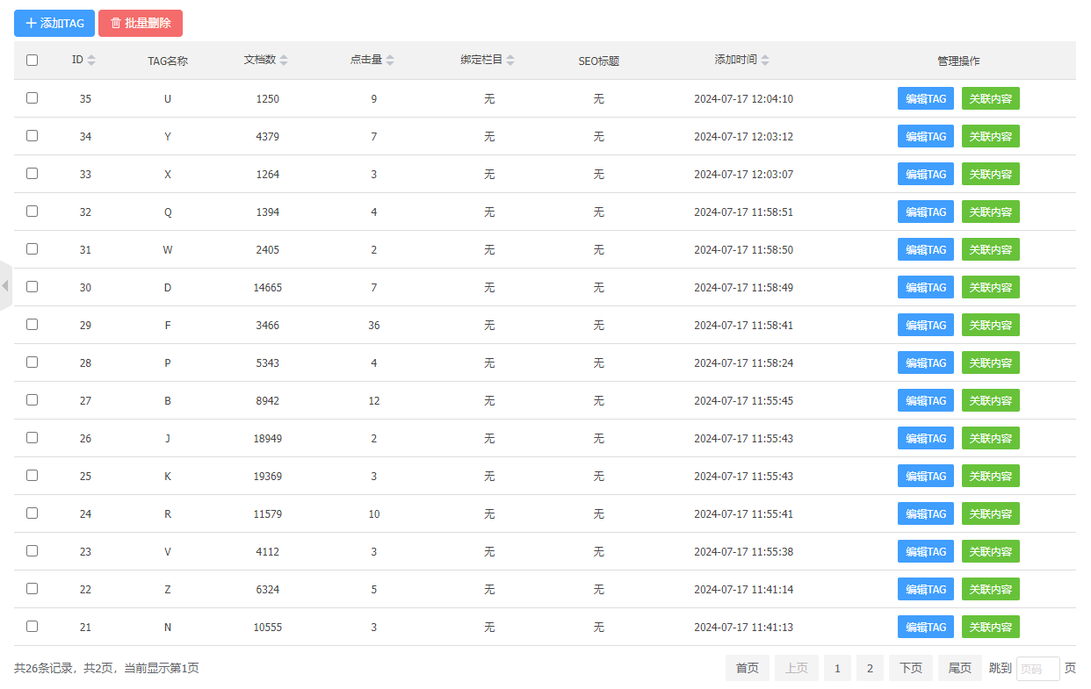Click the 页码 page number input
The image size is (1091, 689).
(1037, 669)
